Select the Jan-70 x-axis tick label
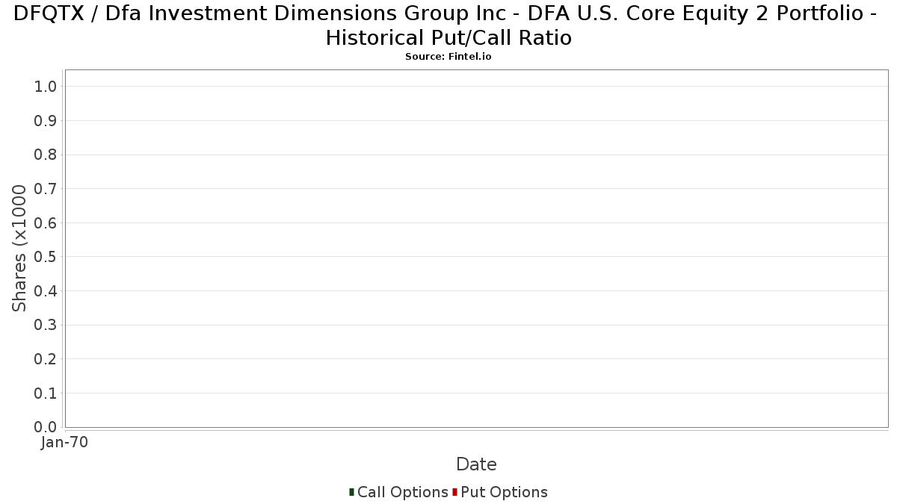The height and width of the screenshot is (504, 897). (65, 442)
